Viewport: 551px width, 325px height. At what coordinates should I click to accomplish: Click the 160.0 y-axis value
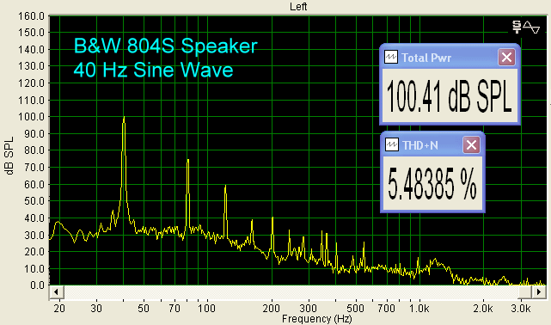coord(31,15)
